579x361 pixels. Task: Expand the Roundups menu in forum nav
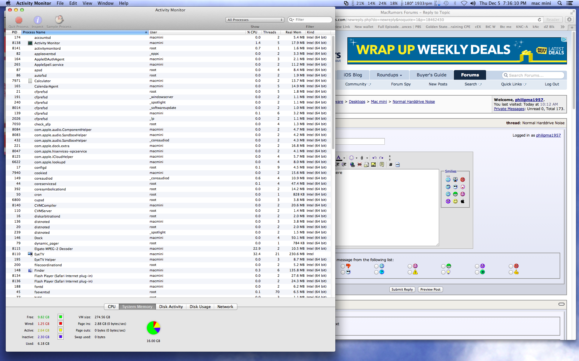[x=389, y=75]
